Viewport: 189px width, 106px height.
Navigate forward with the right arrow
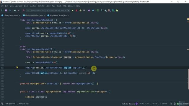tap(18, 11)
